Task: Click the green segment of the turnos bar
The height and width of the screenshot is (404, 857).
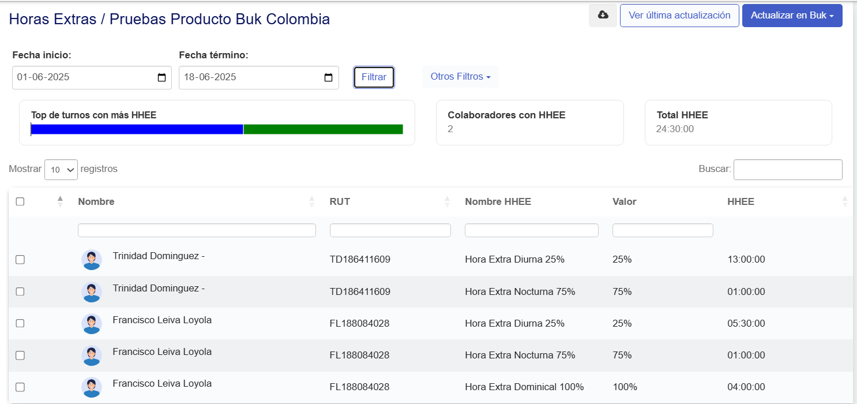Action: (x=323, y=129)
